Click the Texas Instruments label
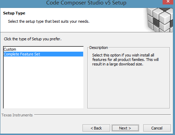This screenshot has width=175, height=135. 17,115
